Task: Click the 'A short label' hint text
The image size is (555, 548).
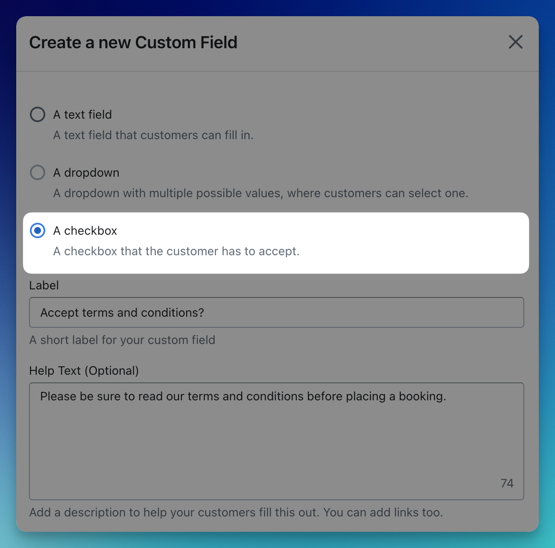Action: coord(122,340)
